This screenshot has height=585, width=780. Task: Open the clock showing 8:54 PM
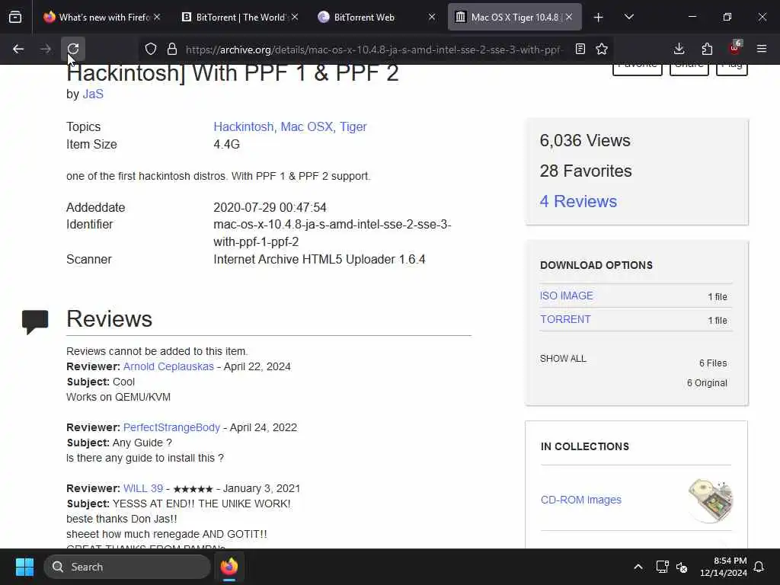pyautogui.click(x=724, y=567)
